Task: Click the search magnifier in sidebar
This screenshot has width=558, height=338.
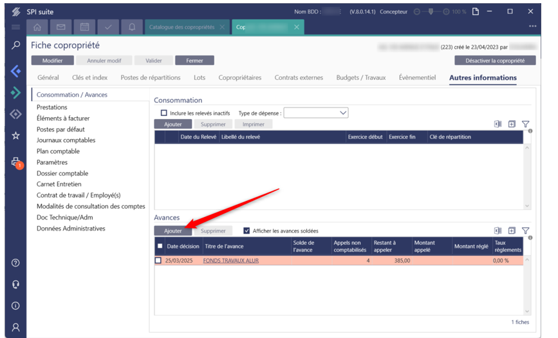Action: pos(16,46)
